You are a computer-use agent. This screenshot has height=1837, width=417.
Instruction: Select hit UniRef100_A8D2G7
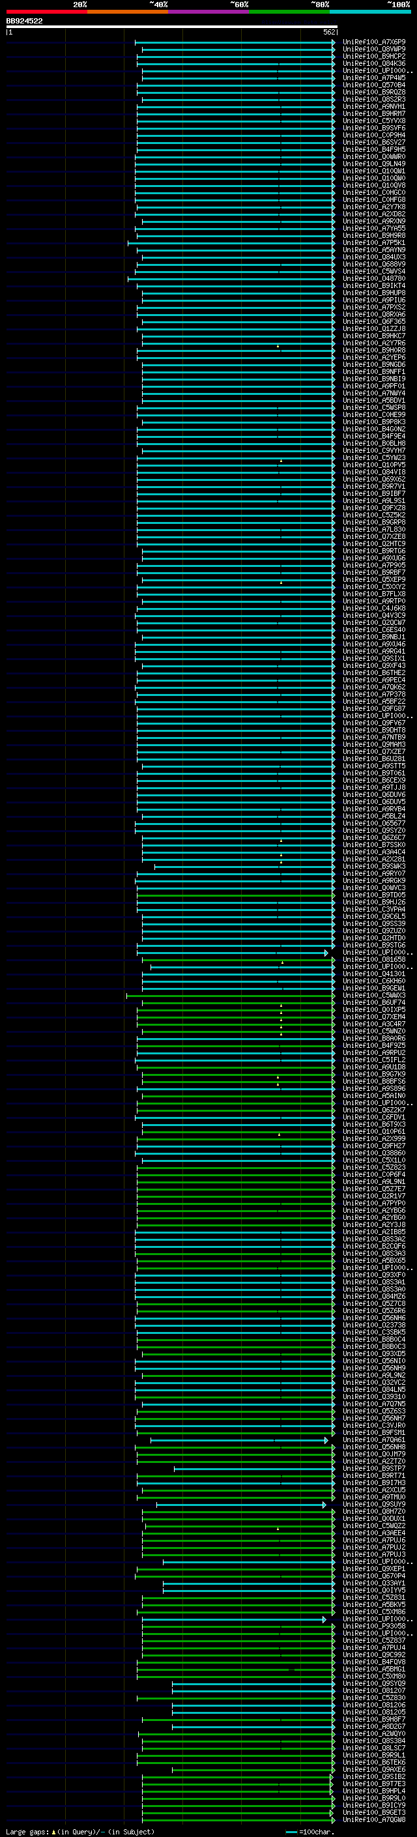[374, 1726]
